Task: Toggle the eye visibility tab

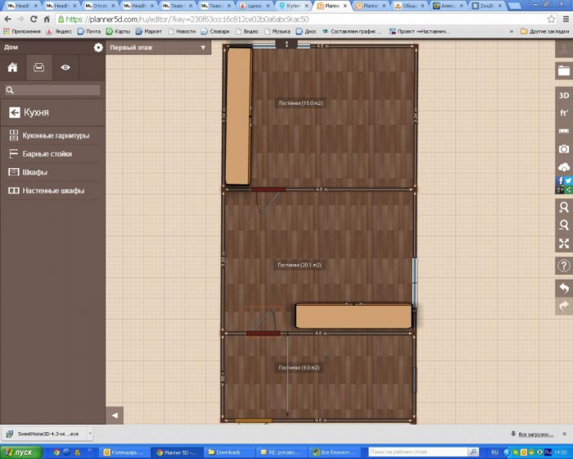Action: (x=65, y=67)
